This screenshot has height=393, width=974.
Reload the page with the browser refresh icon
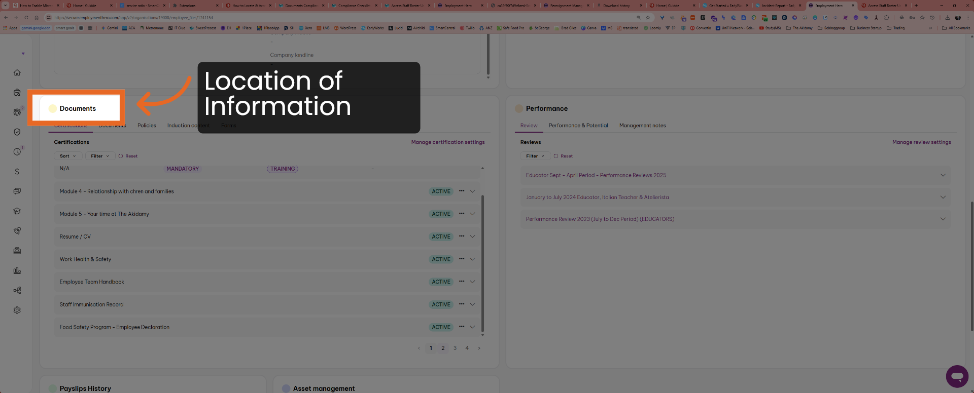pos(26,17)
